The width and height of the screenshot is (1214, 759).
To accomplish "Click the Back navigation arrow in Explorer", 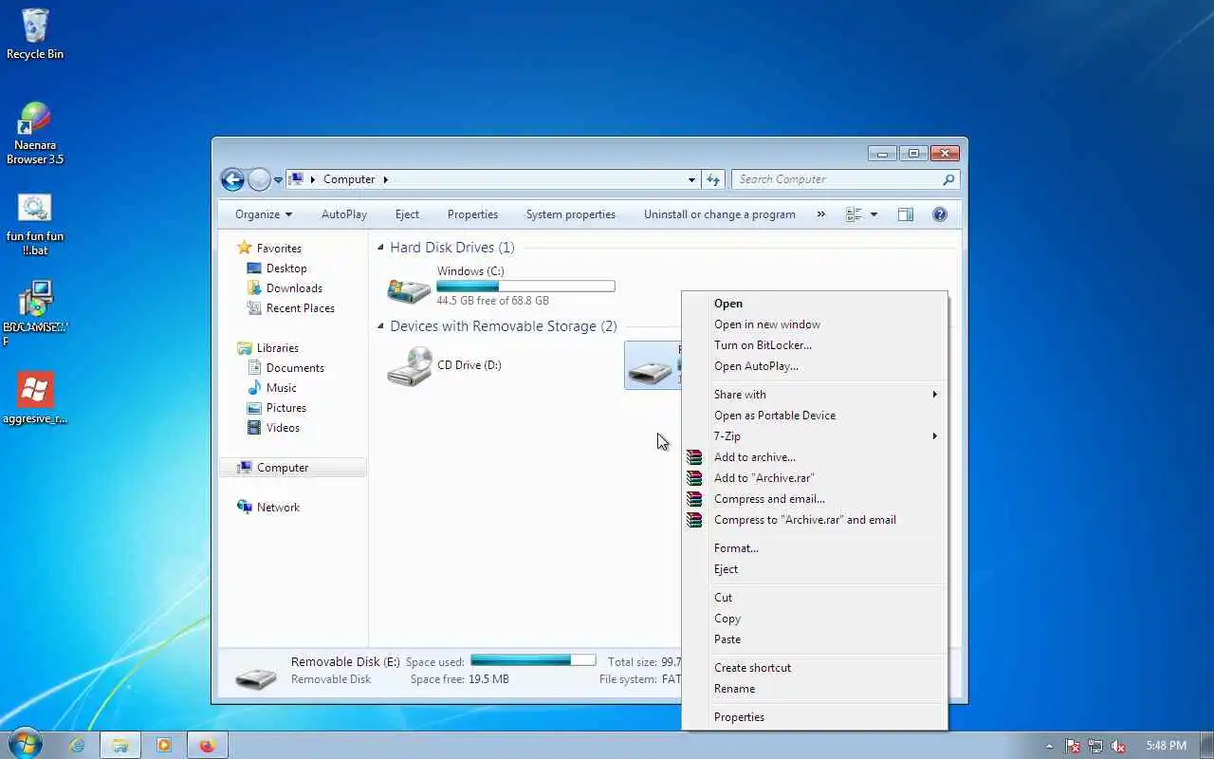I will (232, 179).
